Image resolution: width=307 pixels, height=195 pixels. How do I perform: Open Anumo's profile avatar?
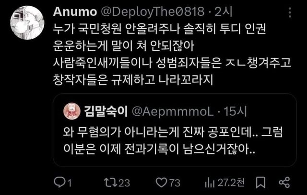[27, 22]
